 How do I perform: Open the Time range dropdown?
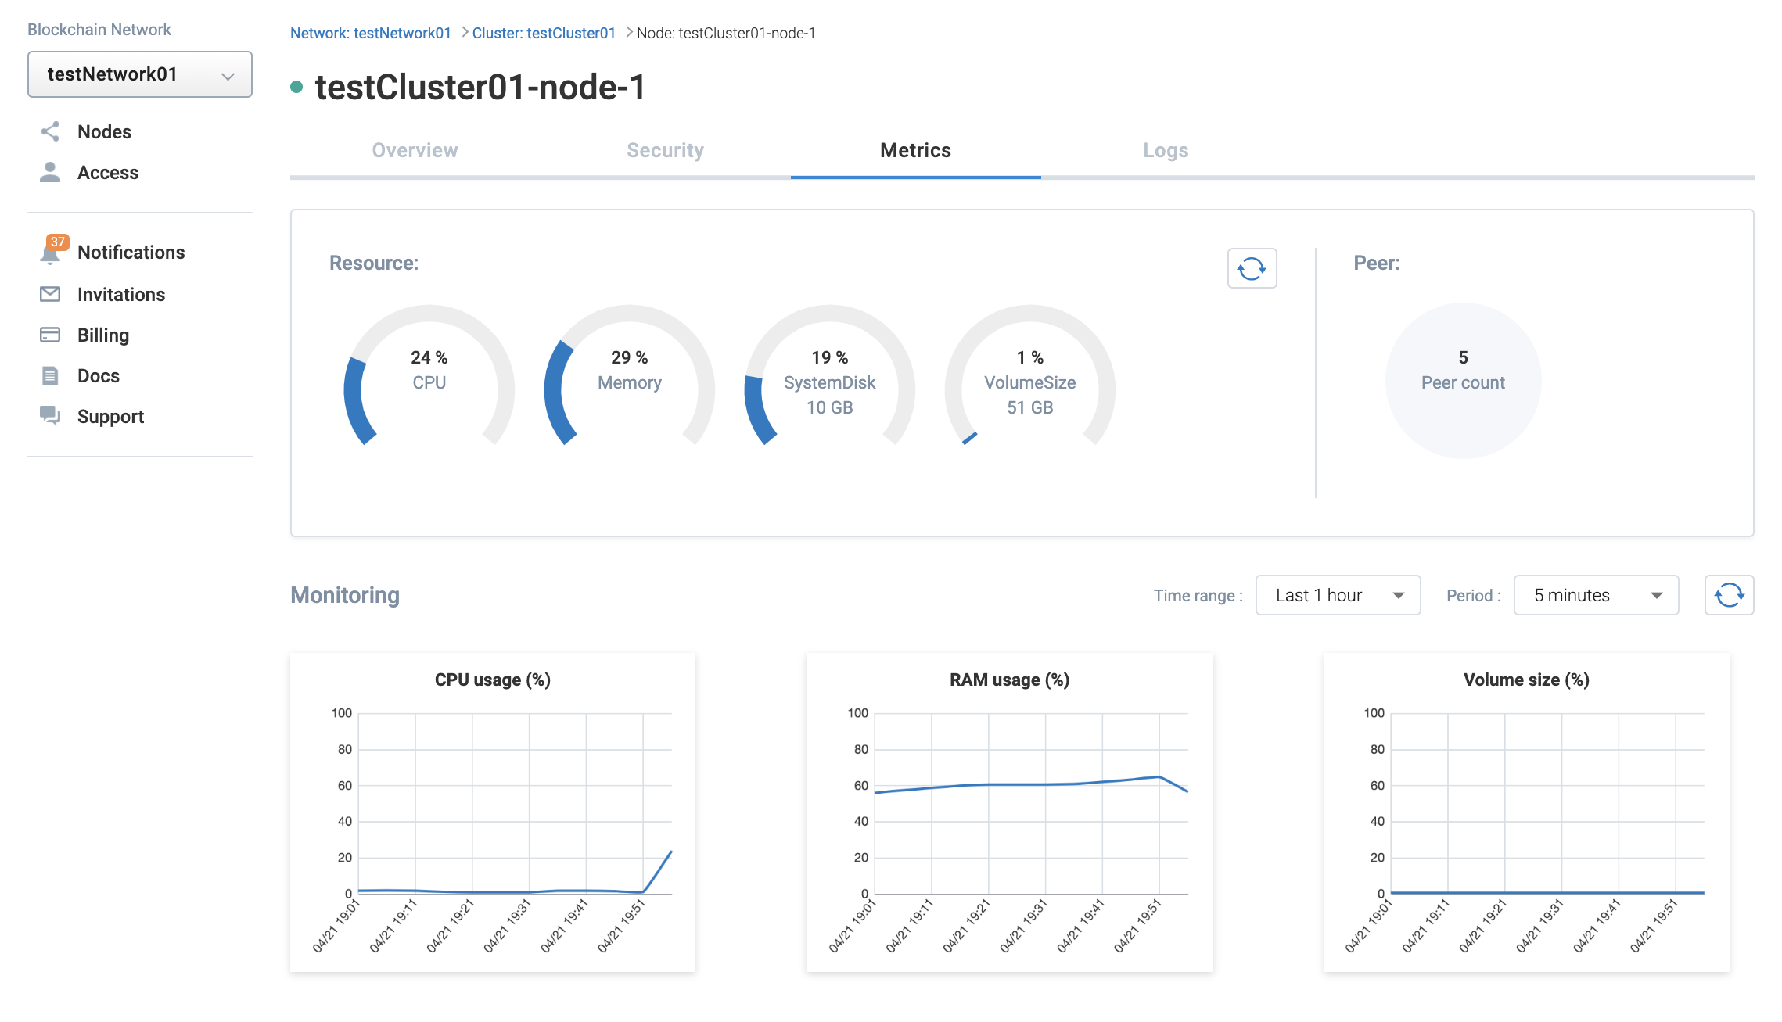tap(1338, 595)
